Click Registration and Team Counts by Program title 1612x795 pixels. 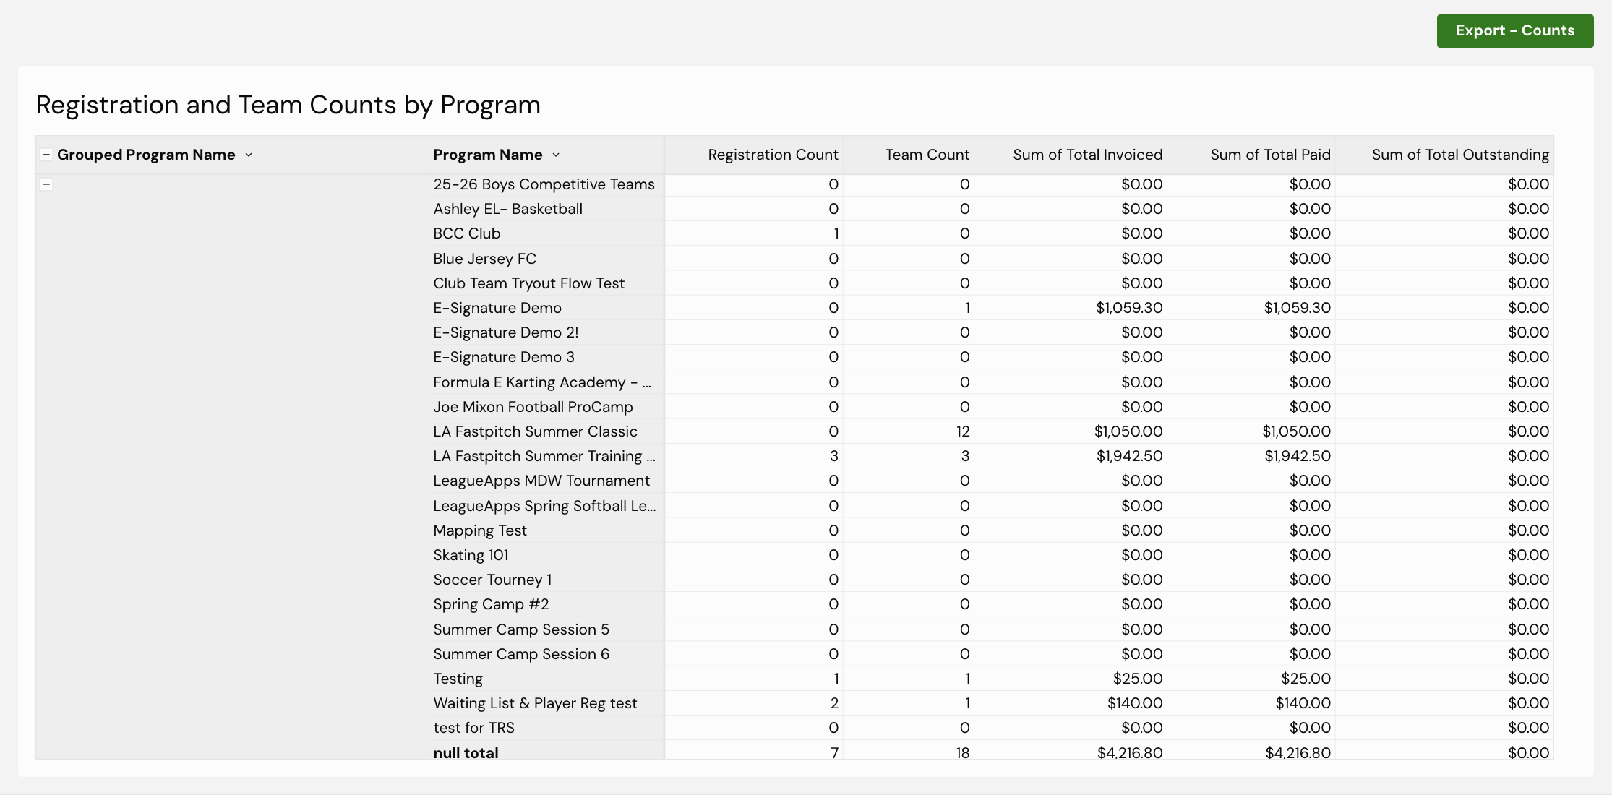[288, 105]
